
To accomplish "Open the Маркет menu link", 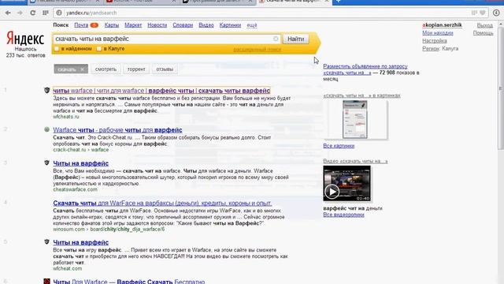I will [133, 25].
